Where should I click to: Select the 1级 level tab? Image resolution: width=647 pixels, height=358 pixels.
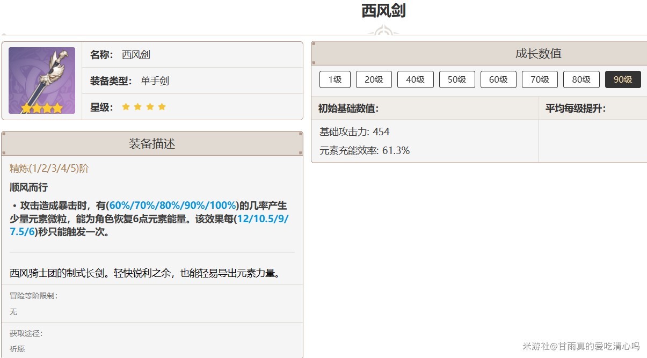point(335,79)
